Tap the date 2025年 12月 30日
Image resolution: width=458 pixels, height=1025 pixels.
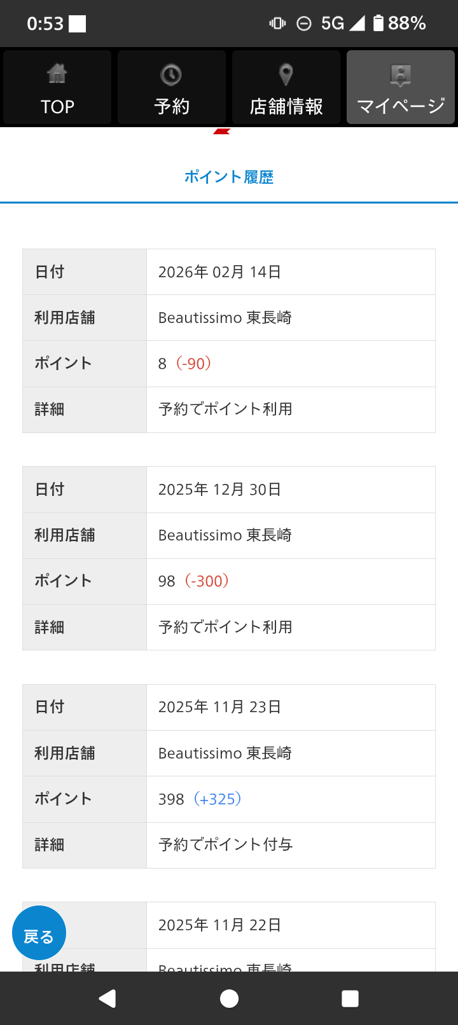click(219, 490)
